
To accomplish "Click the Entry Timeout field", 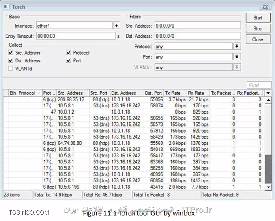I will click(x=76, y=36).
